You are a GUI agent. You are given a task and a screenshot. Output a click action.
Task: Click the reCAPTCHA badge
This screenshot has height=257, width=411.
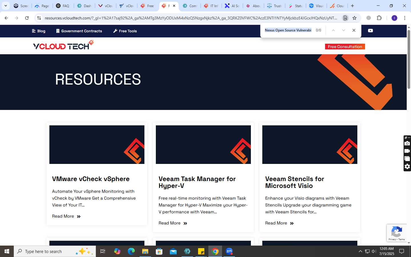click(396, 233)
